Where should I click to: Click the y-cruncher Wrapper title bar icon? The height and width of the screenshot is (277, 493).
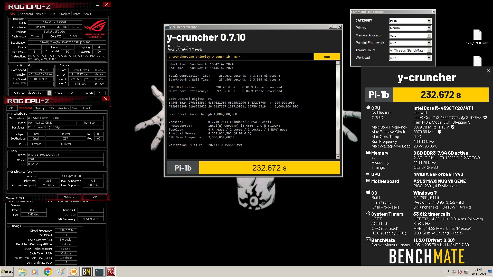[167, 27]
